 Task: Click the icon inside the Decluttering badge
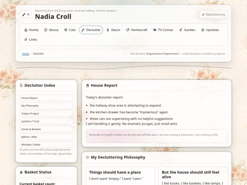pyautogui.click(x=203, y=15)
